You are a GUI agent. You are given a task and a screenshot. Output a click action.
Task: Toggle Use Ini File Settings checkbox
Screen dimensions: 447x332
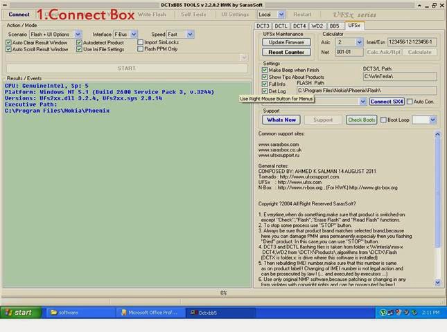(79, 49)
